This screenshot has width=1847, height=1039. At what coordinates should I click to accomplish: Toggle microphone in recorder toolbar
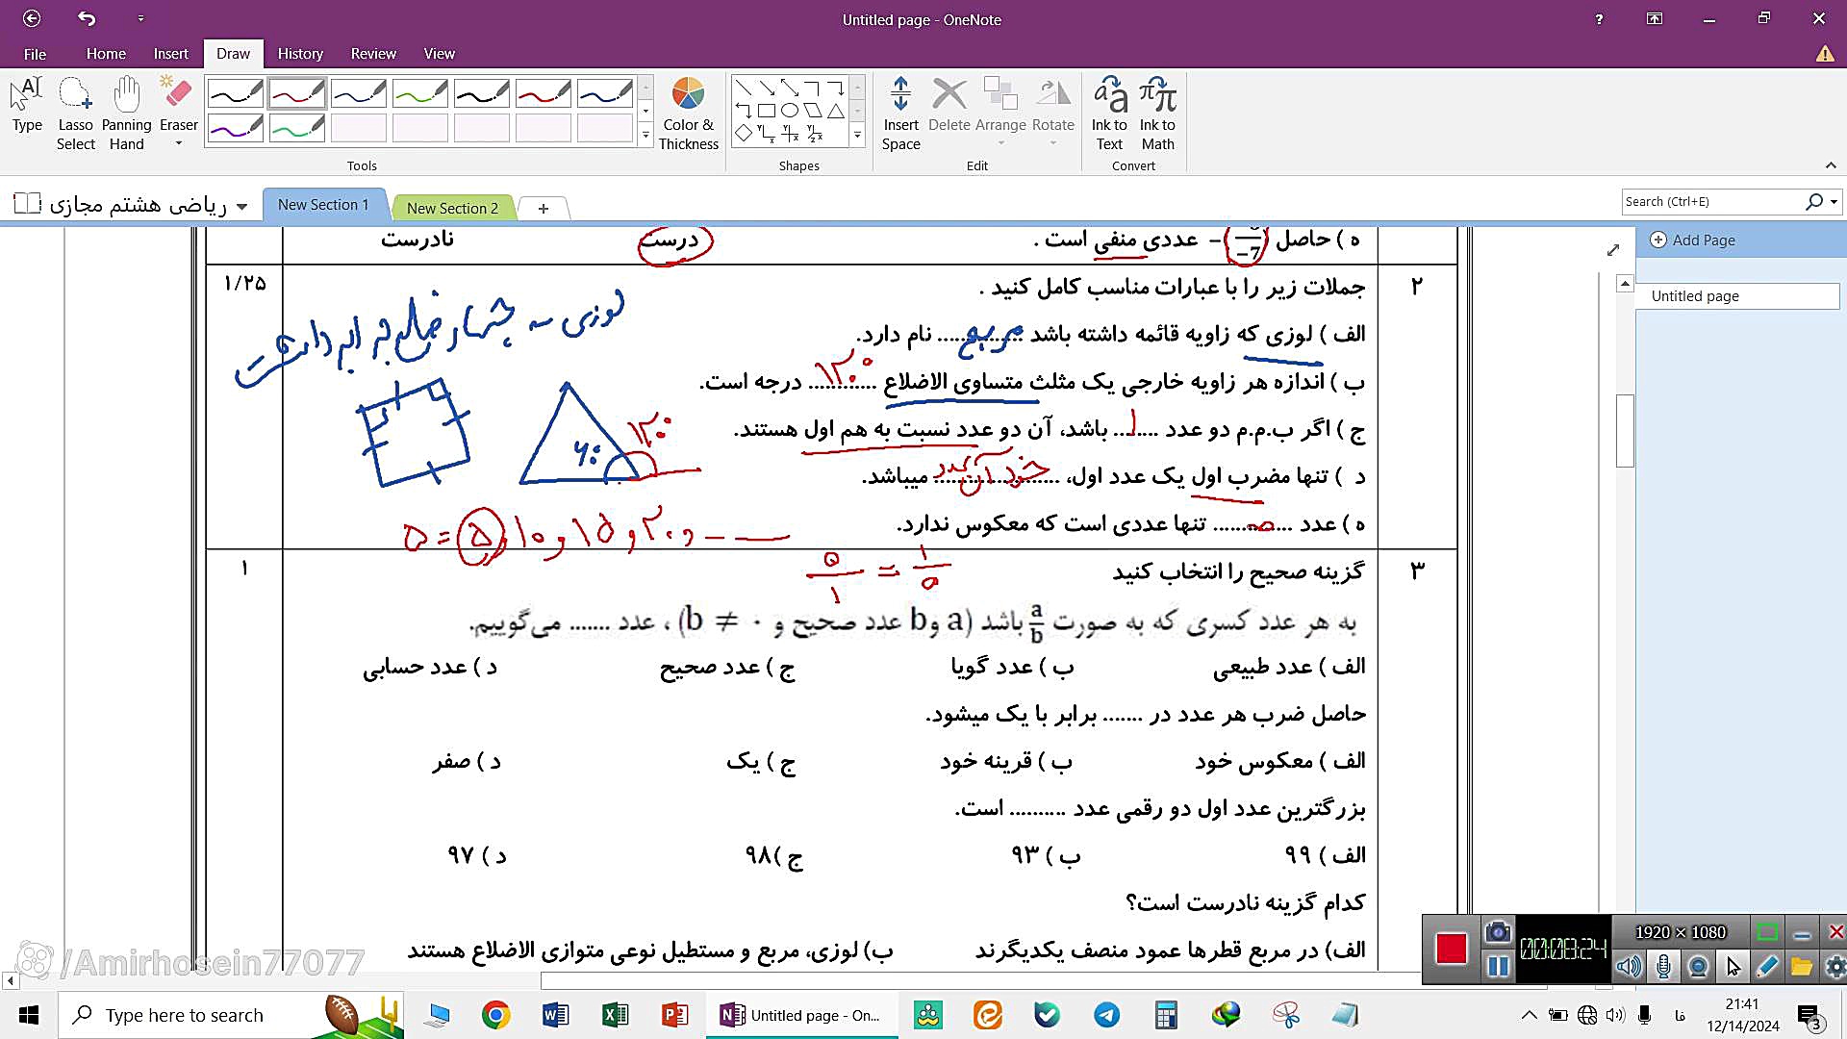(x=1663, y=966)
